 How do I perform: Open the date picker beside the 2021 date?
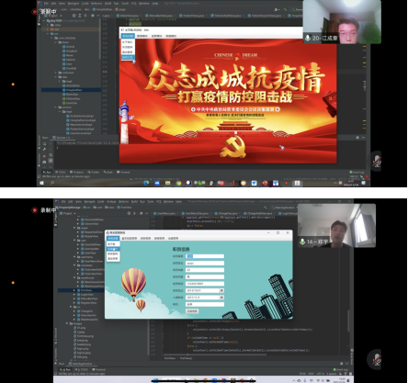[x=221, y=298]
